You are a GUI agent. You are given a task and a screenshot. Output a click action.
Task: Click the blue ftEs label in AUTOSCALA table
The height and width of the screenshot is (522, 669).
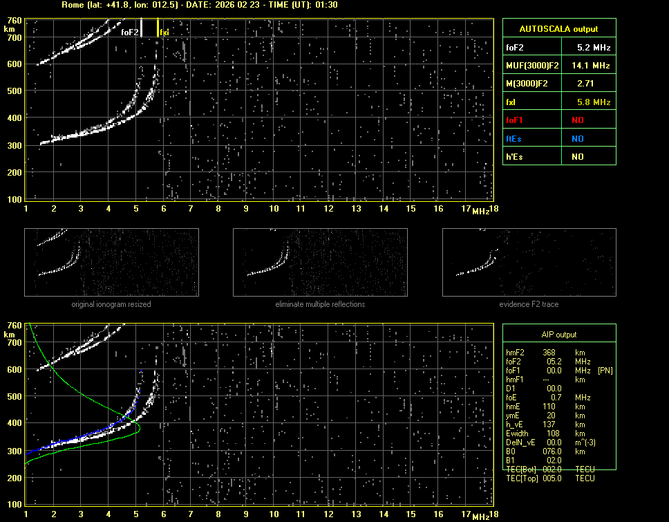(514, 138)
